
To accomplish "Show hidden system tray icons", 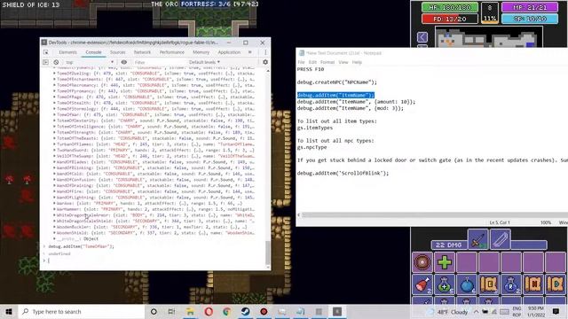I will click(x=476, y=311).
